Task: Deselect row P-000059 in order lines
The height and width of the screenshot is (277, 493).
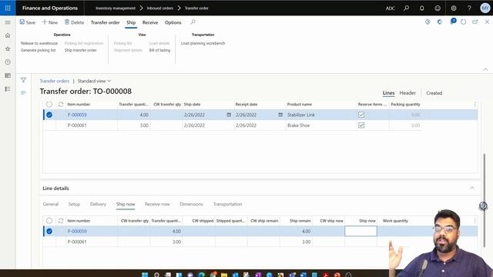Action: pos(49,115)
